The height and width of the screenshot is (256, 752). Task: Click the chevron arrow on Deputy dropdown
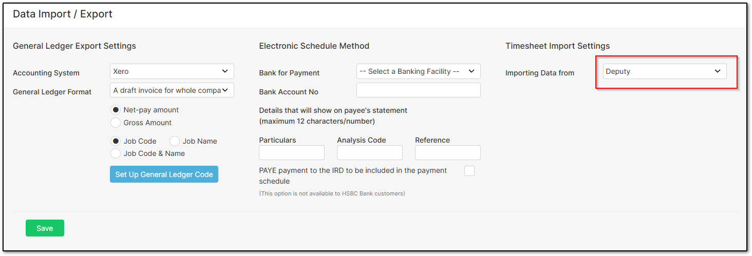pos(718,71)
